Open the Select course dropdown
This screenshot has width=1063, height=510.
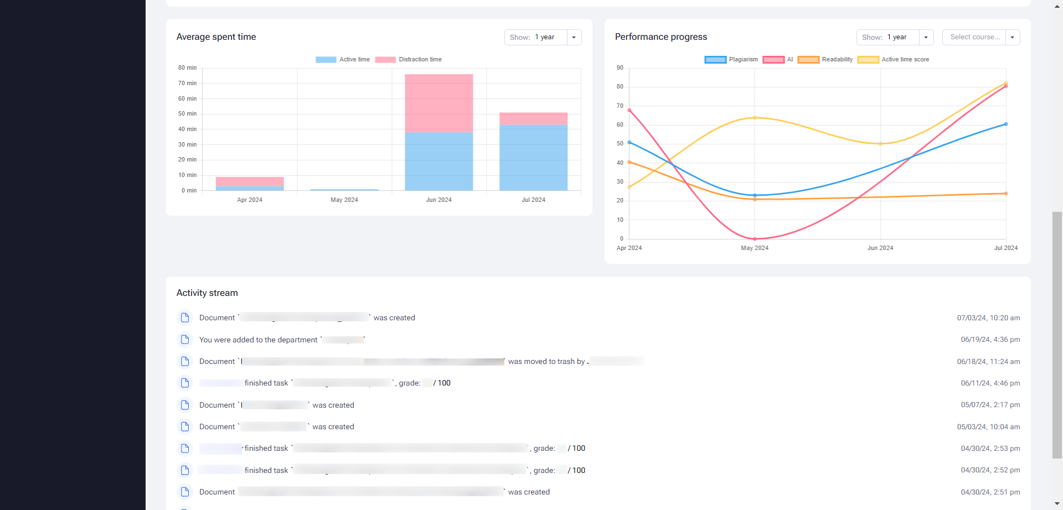click(981, 37)
